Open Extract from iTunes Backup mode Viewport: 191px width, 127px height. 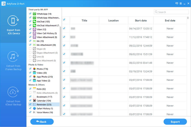tap(13, 61)
